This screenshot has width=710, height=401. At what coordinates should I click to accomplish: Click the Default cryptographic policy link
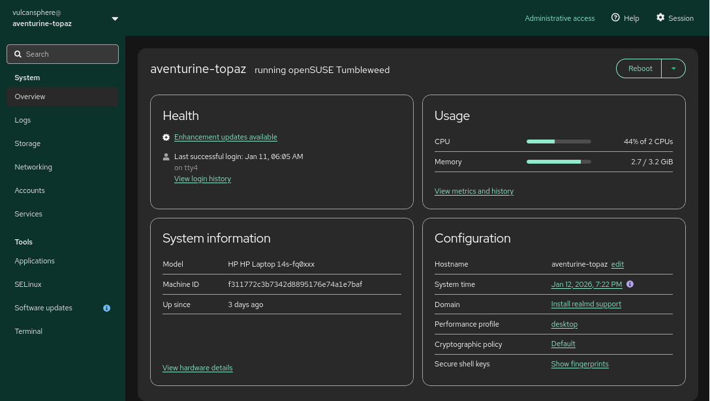click(x=563, y=344)
